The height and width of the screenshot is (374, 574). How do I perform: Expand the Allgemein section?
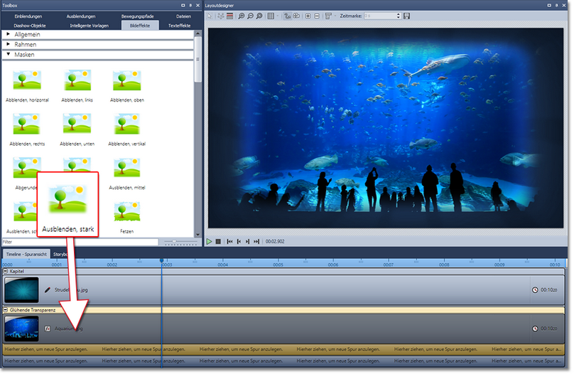8,34
